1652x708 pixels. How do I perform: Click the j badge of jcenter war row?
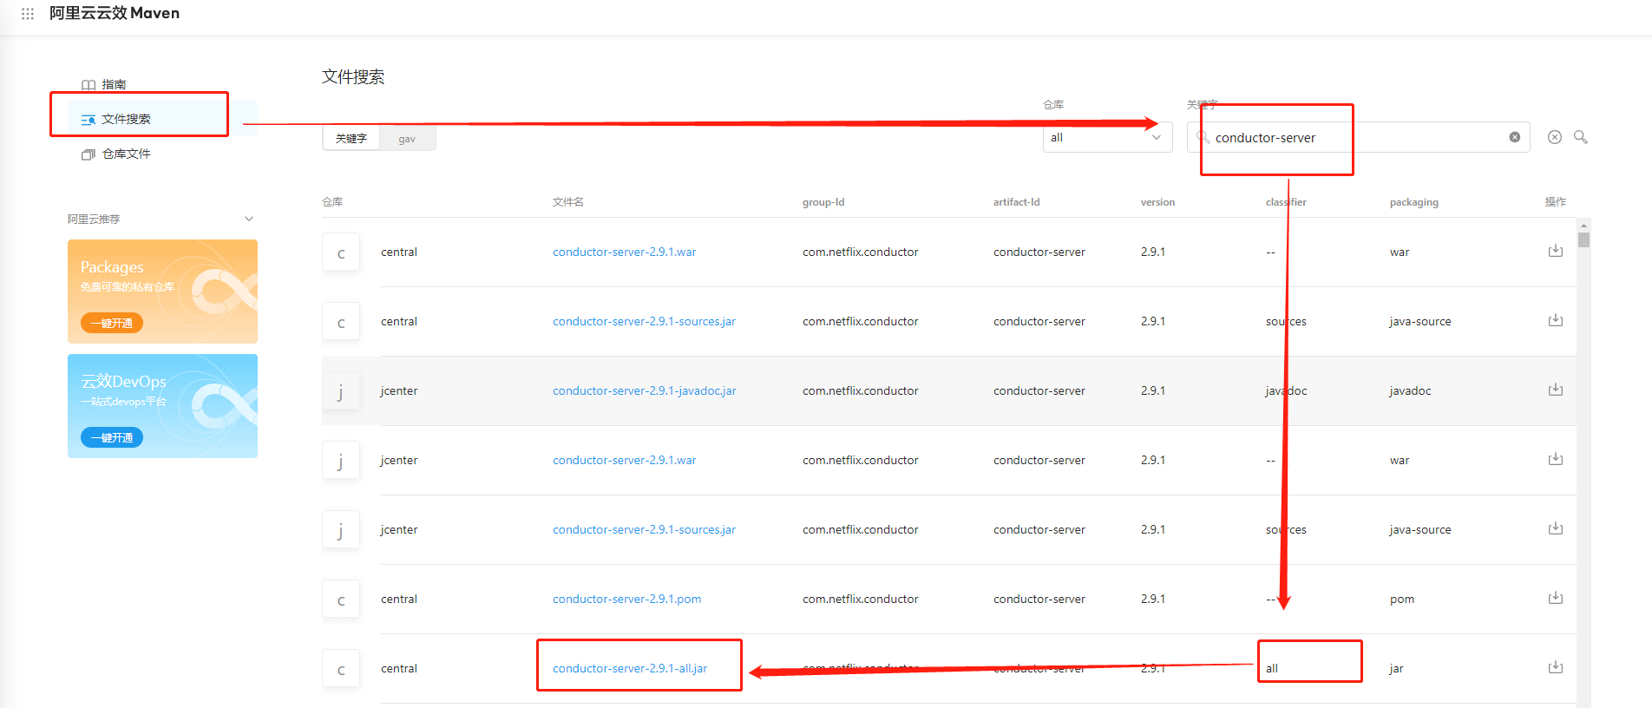[341, 461]
